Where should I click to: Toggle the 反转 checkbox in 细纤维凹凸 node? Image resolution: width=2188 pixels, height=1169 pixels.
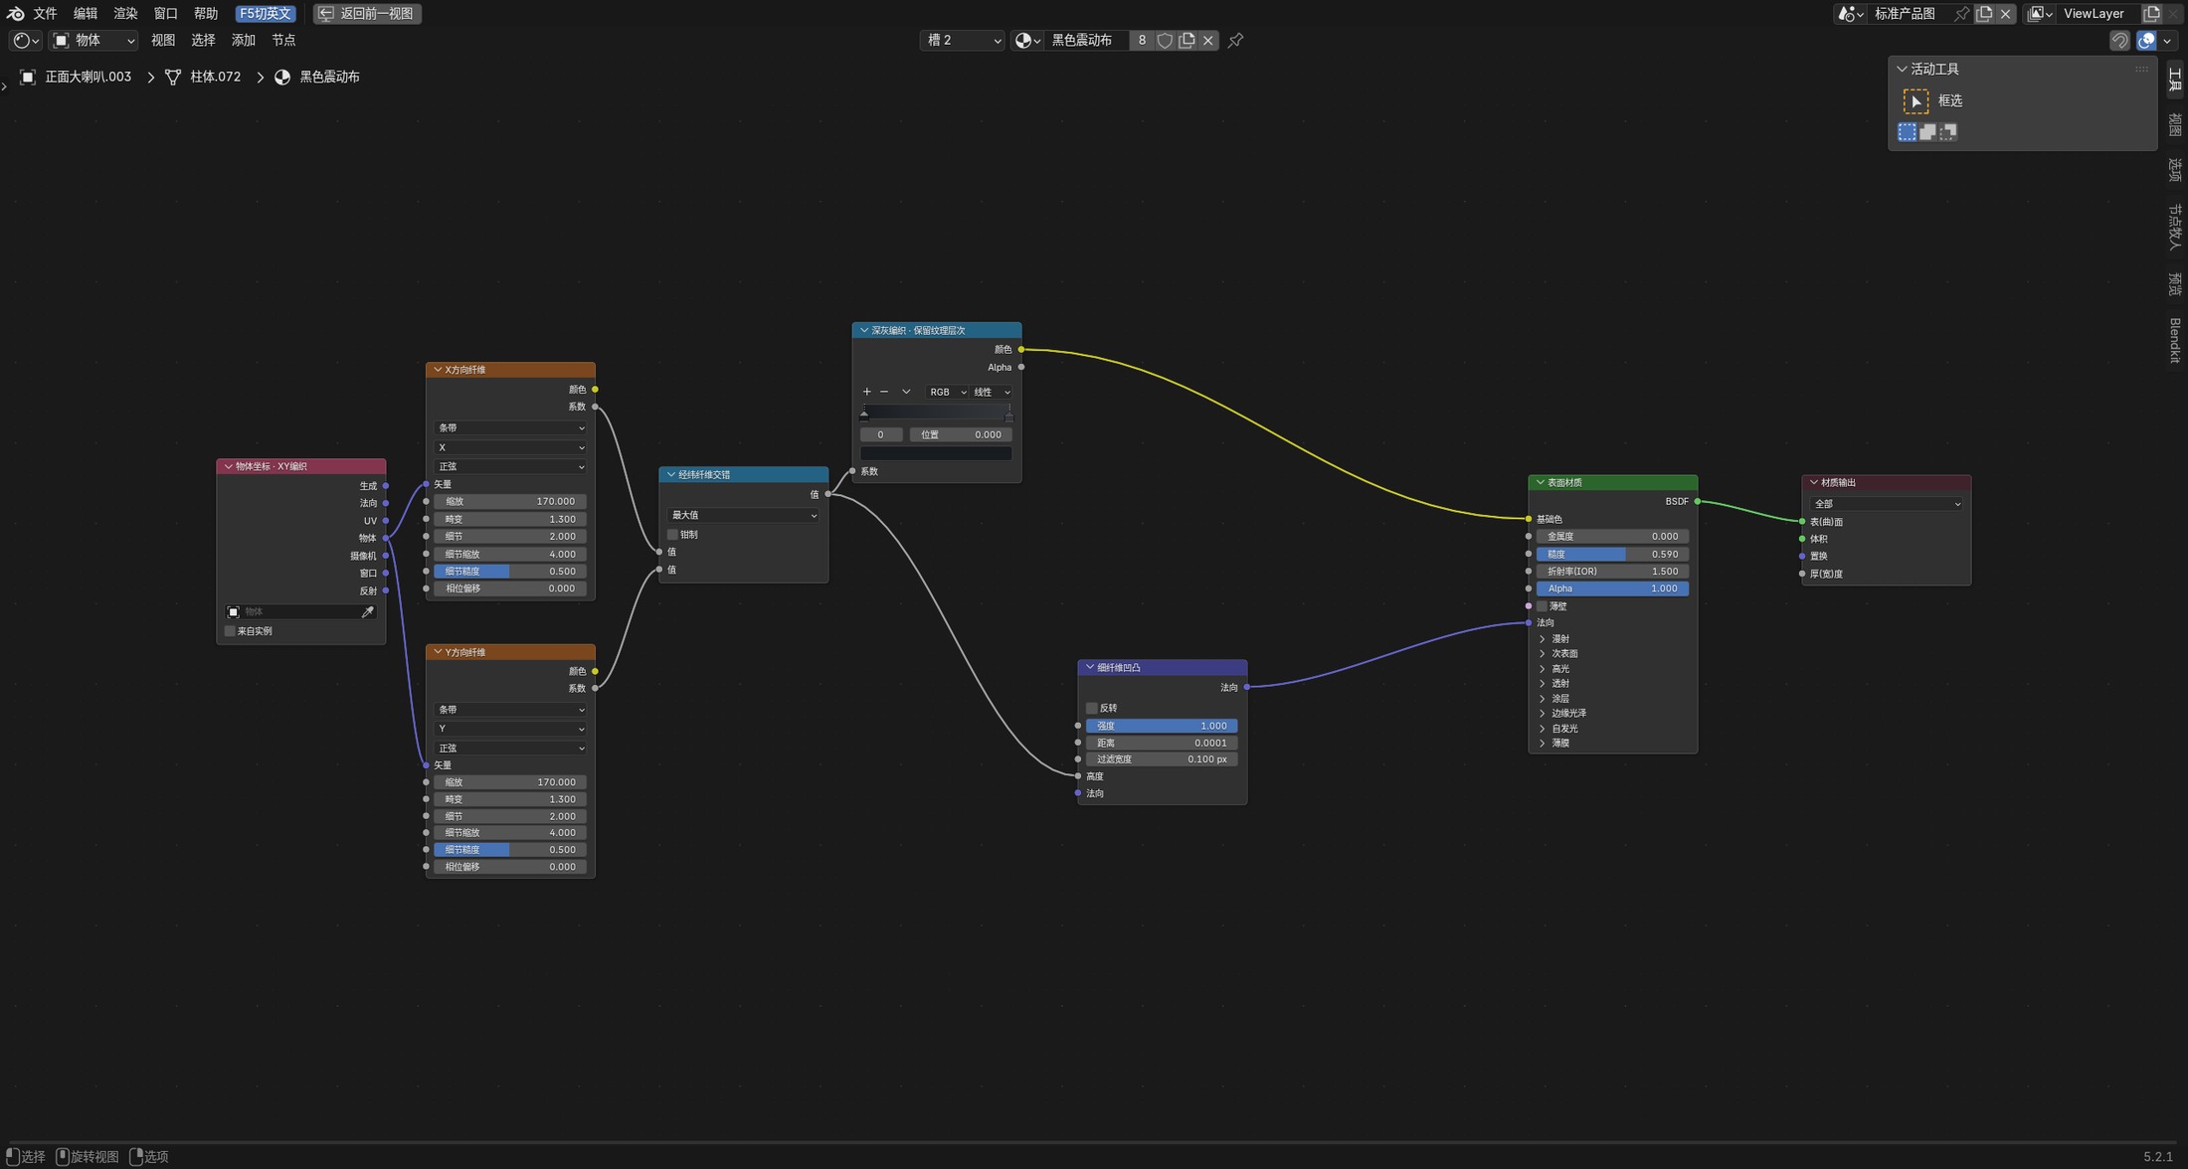(x=1091, y=709)
